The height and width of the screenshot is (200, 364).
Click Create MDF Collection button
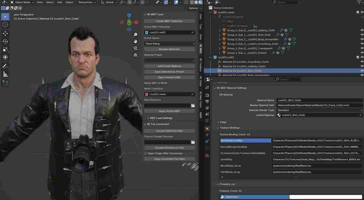169,21
